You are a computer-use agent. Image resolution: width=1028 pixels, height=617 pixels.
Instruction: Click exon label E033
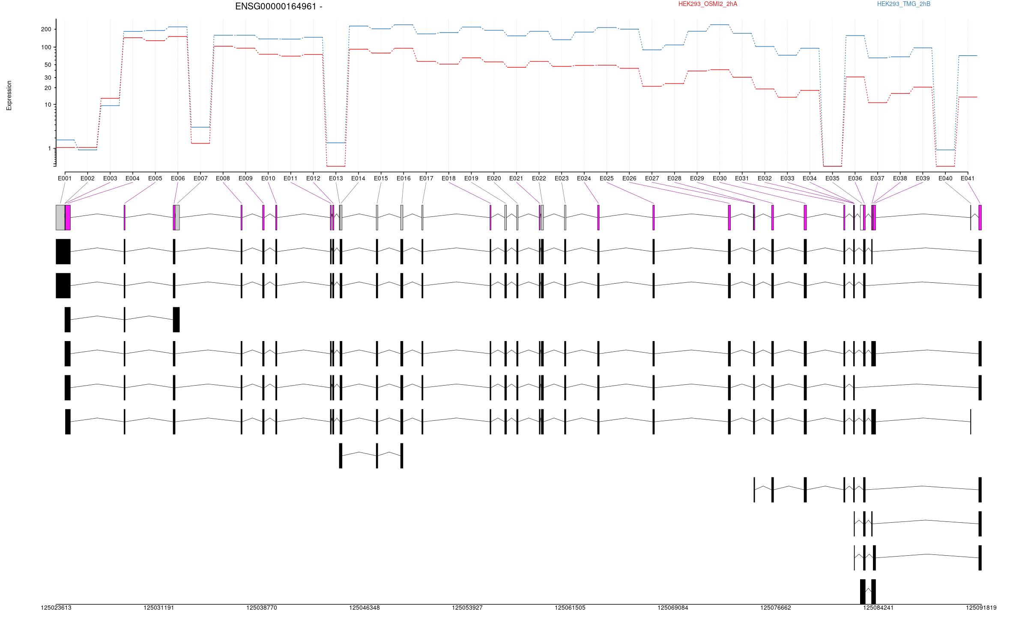[x=787, y=178]
